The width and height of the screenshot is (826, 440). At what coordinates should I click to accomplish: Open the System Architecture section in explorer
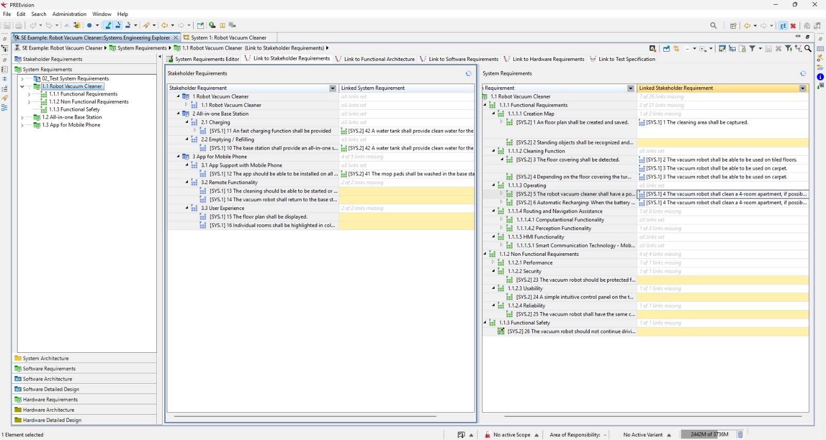85,358
